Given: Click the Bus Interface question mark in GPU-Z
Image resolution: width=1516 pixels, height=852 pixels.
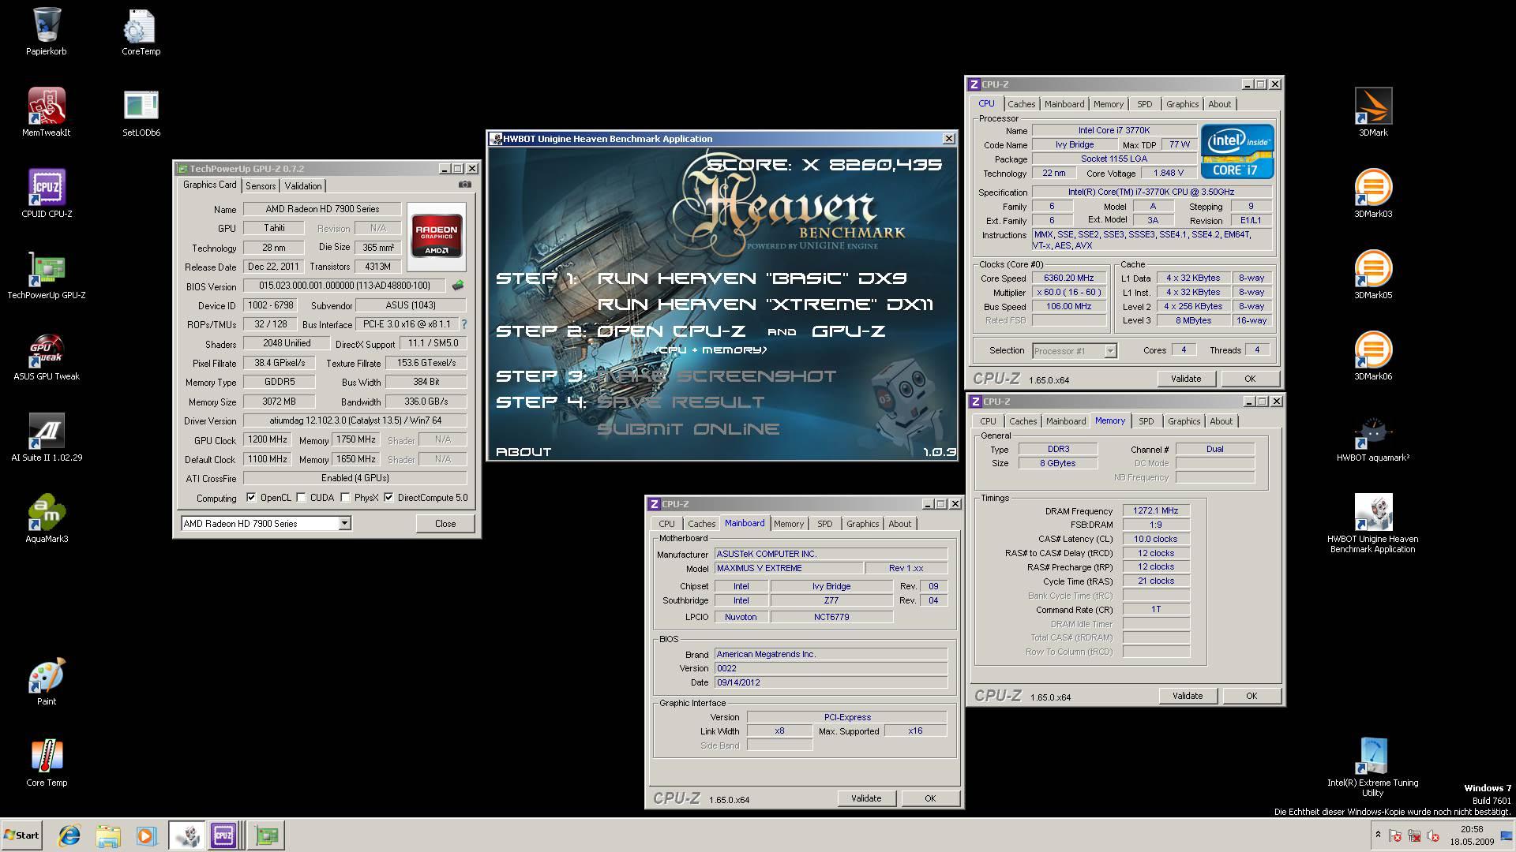Looking at the screenshot, I should coord(463,324).
